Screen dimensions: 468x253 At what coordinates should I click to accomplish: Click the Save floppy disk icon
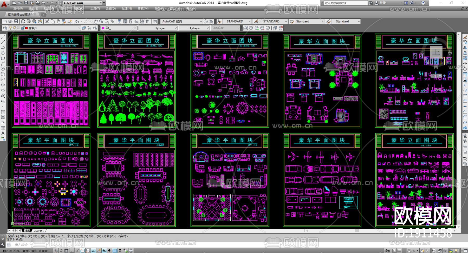16,22
